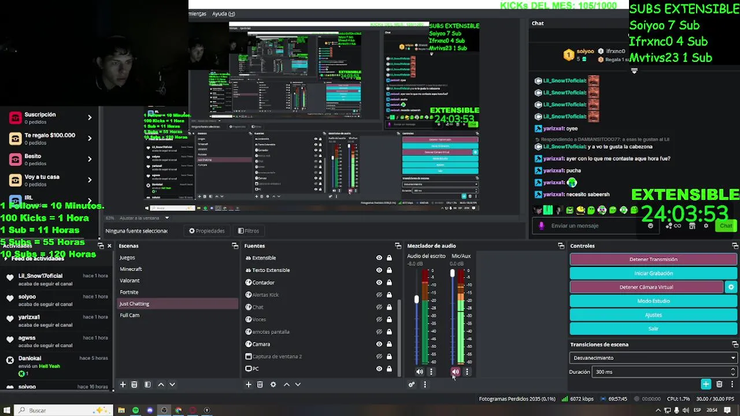Undock the Mezclador de audio panel
The height and width of the screenshot is (416, 740).
561,246
